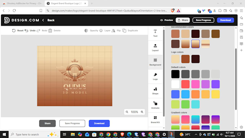Viewport: 245px width, 138px height.
Task: Pick the dark maroon recommended color swatch
Action: [195, 34]
